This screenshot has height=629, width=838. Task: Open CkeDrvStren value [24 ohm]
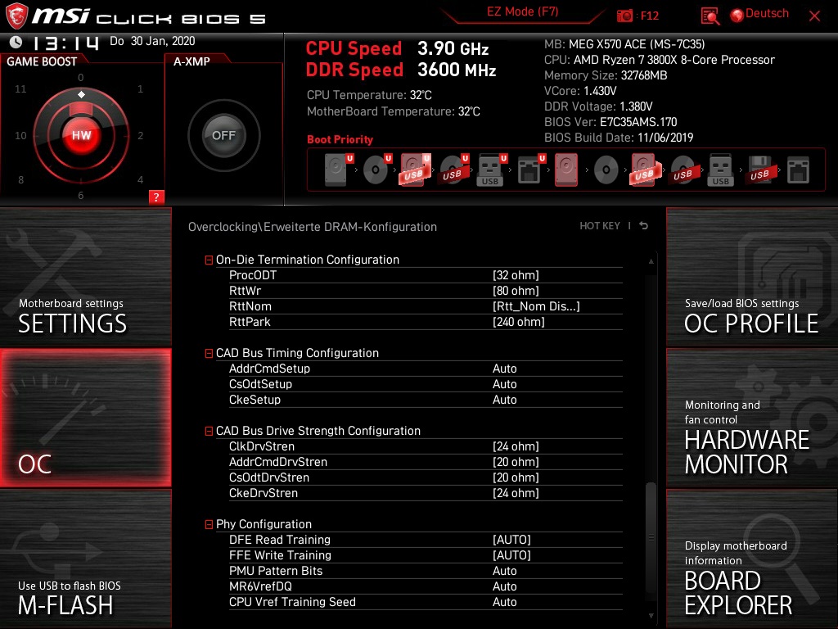pyautogui.click(x=516, y=493)
